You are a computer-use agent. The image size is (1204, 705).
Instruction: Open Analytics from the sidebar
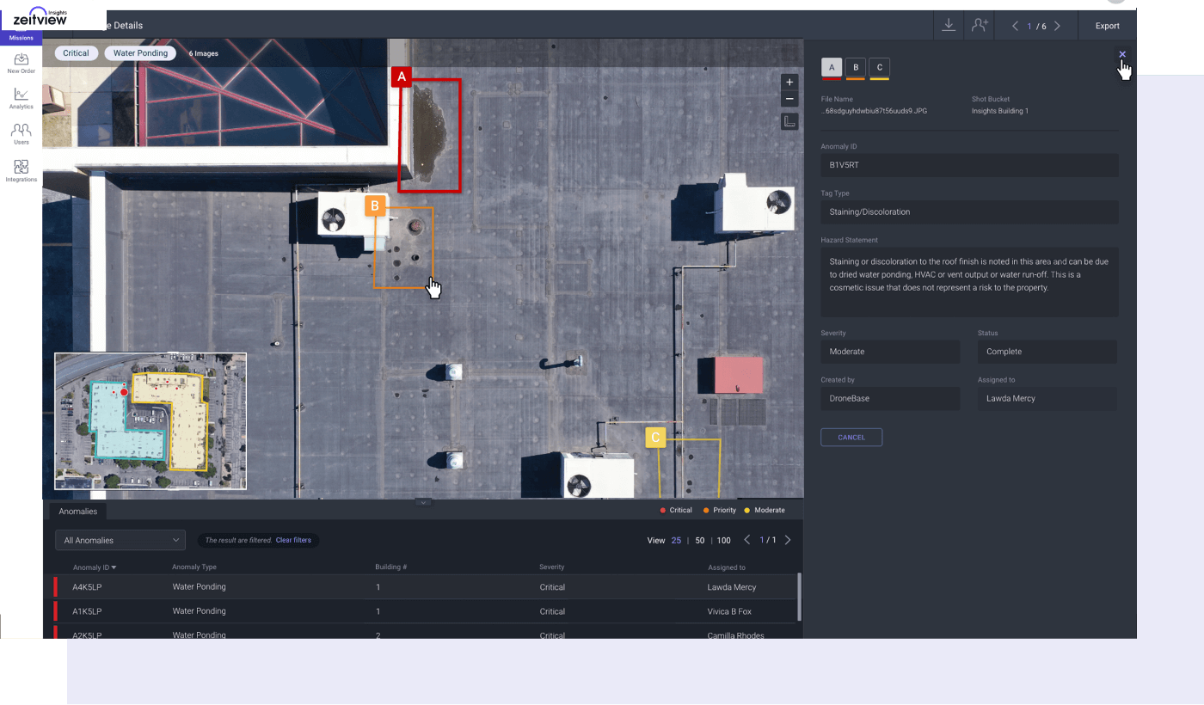21,99
